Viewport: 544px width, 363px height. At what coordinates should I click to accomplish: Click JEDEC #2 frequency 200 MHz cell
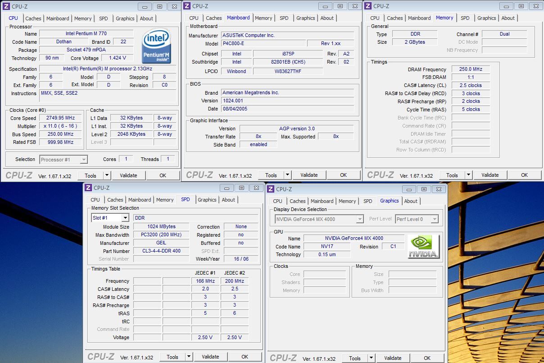point(235,281)
